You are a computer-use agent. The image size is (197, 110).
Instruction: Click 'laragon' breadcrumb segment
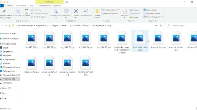click(55, 26)
